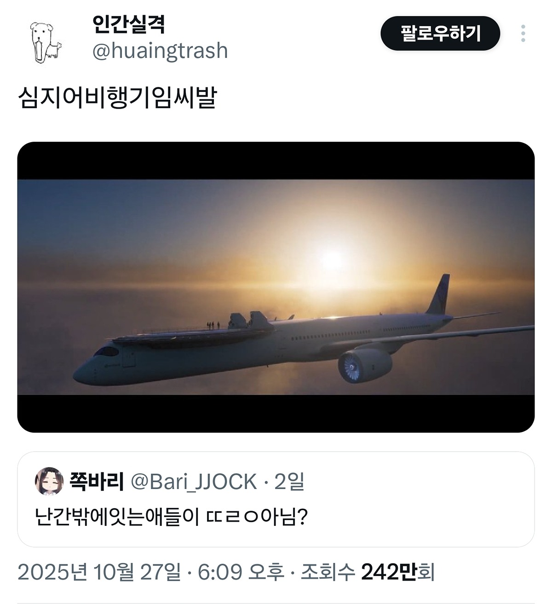The height and width of the screenshot is (604, 552).
Task: Open the 인간실격 profile avatar
Action: pos(46,42)
